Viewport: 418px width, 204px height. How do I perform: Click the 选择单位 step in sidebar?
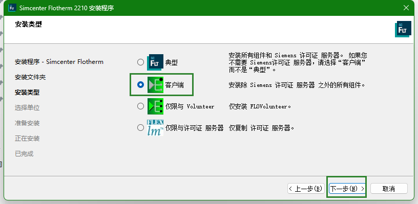(27, 108)
